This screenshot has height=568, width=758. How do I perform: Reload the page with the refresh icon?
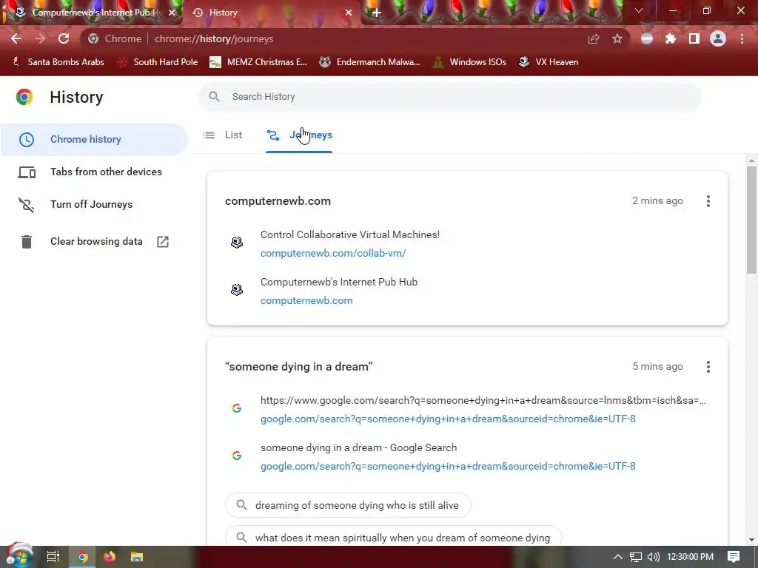pos(64,38)
